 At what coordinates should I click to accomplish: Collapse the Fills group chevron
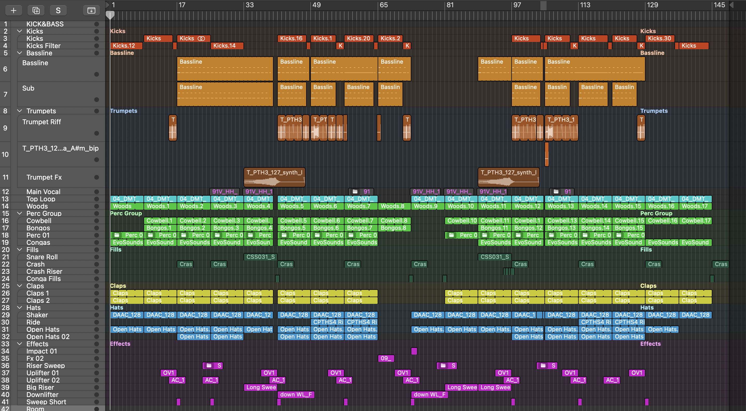click(x=20, y=249)
